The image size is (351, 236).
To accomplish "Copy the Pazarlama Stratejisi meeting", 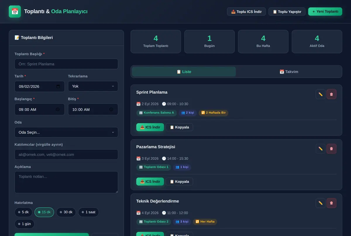I will coord(179,182).
